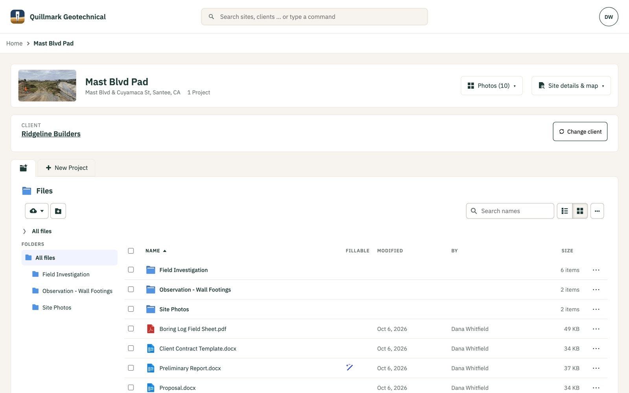This screenshot has width=629, height=393.
Task: Select Observation - Wall Footings in sidebar
Action: (x=77, y=291)
